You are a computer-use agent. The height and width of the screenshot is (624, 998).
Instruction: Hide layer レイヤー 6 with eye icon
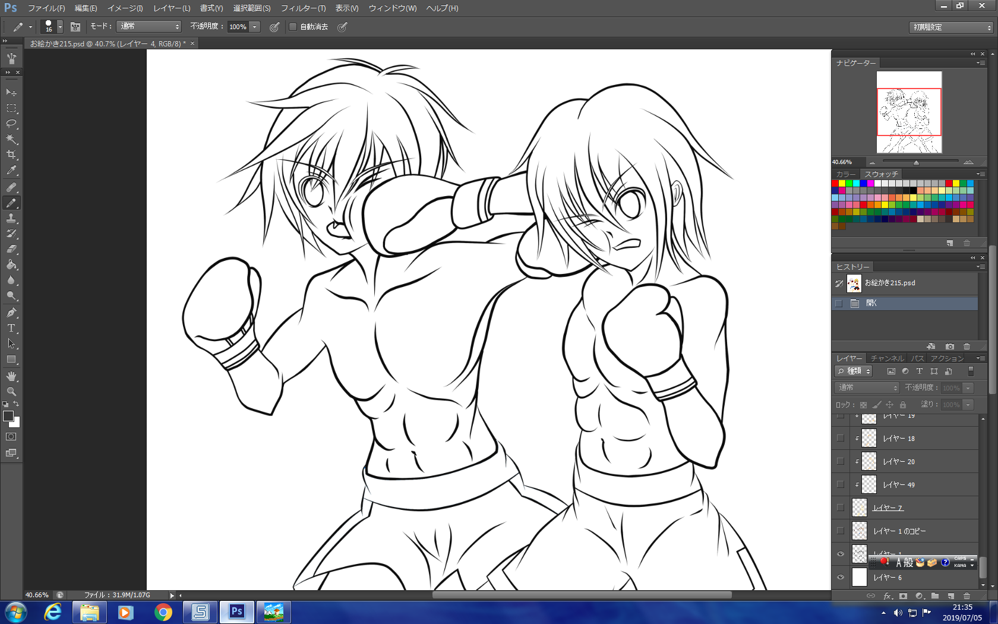[840, 577]
